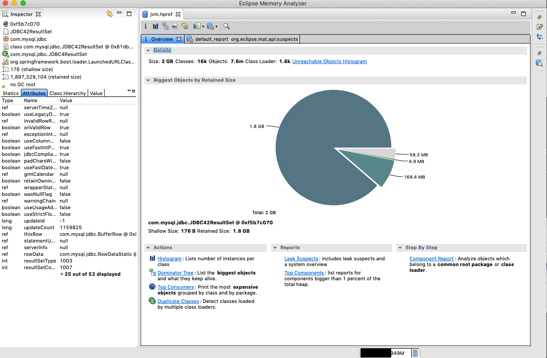The height and width of the screenshot is (358, 547).
Task: Collapse the Reports section
Action: click(275, 248)
